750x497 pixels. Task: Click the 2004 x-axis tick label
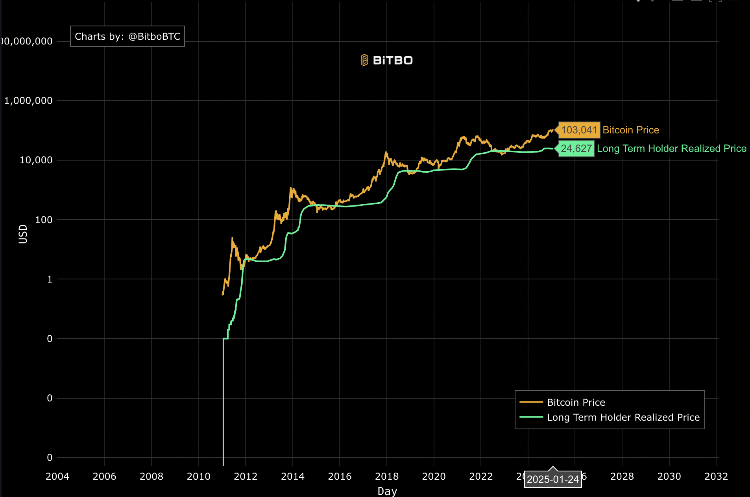coord(57,477)
